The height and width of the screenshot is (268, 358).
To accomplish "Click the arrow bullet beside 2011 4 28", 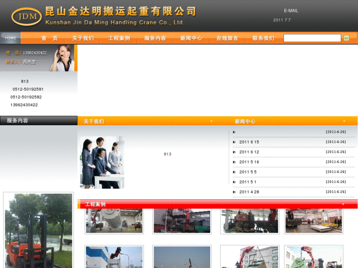I will (x=234, y=192).
